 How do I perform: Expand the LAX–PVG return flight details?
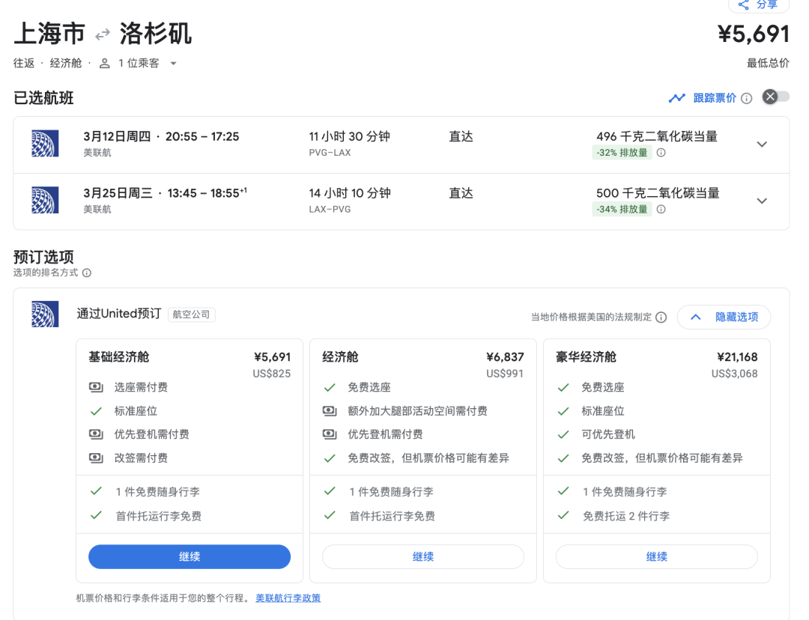tap(762, 201)
